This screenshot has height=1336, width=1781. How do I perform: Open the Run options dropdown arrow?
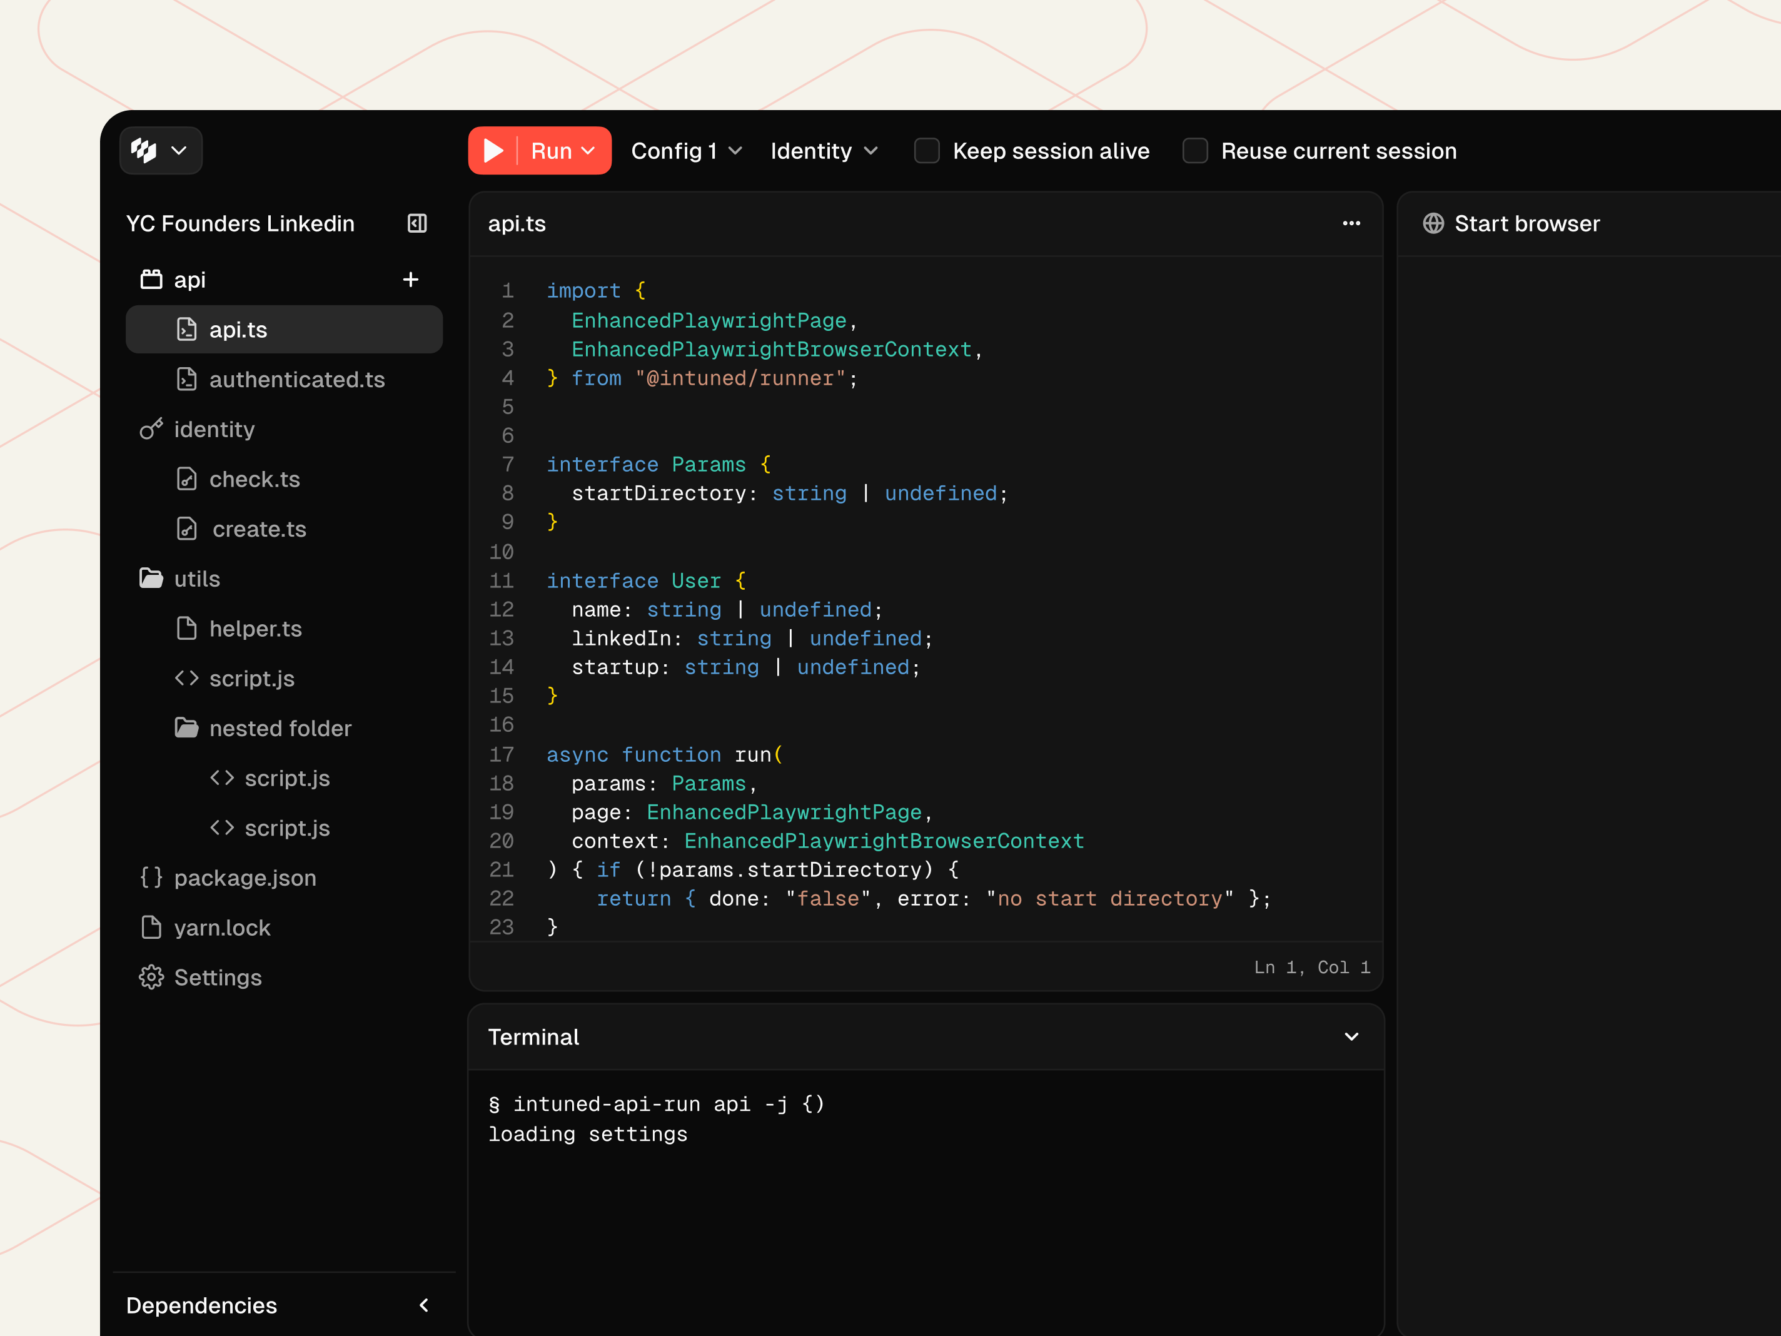(x=588, y=151)
